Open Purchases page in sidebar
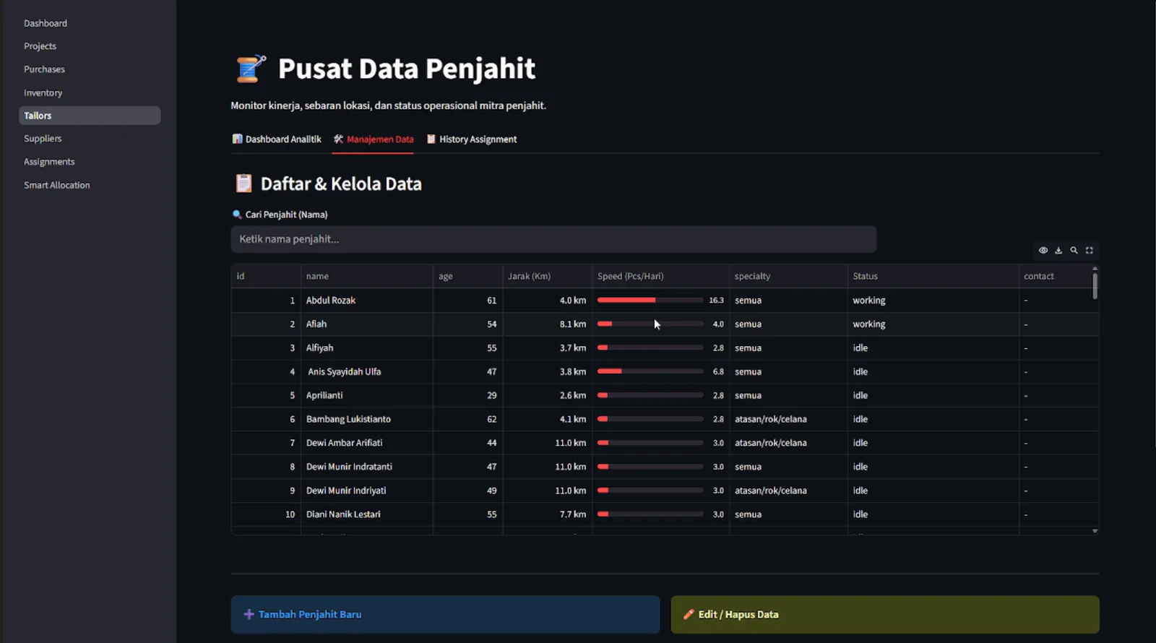 [44, 69]
